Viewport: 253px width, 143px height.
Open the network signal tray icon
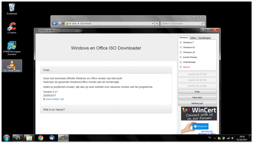pyautogui.click(x=228, y=138)
